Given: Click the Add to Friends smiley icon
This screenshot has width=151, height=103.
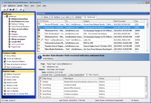Looking at the screenshot, I should (5, 88).
